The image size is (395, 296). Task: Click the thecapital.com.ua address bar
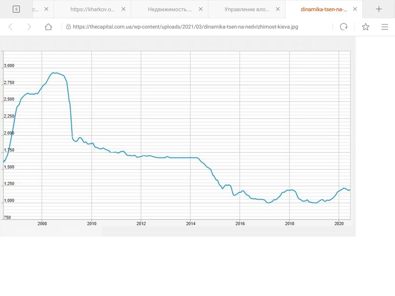[197, 27]
